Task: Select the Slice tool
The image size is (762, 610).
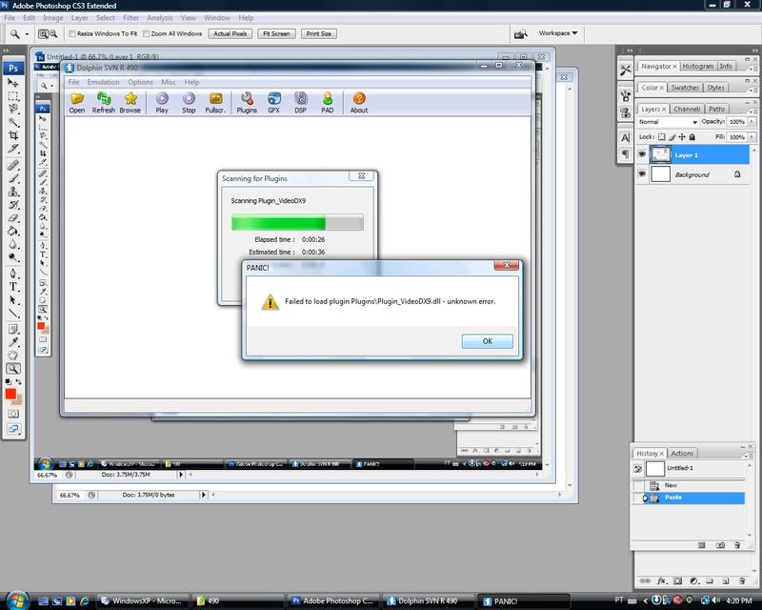Action: (12, 149)
